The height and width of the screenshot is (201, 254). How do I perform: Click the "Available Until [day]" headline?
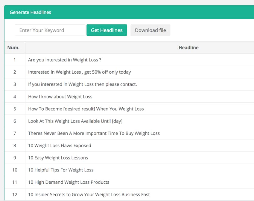(x=75, y=121)
